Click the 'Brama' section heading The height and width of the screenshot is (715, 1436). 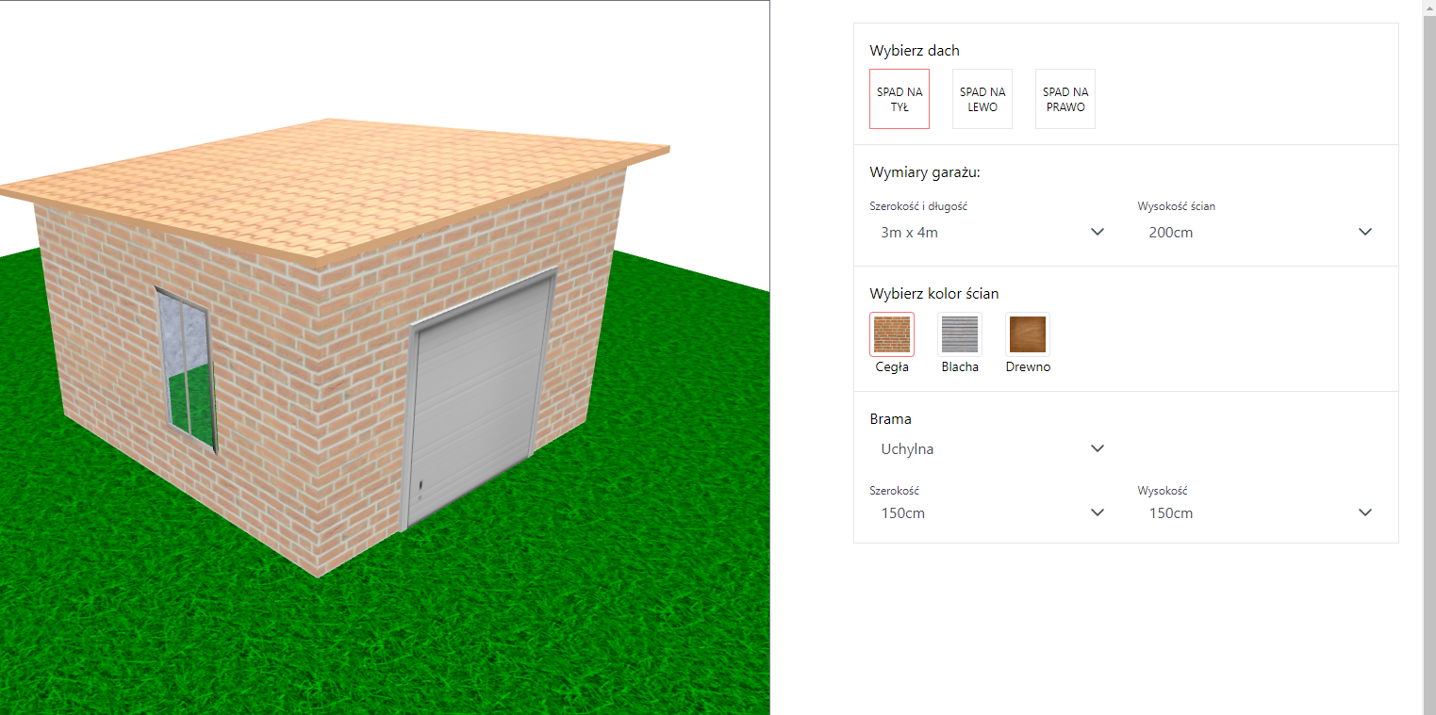[890, 419]
